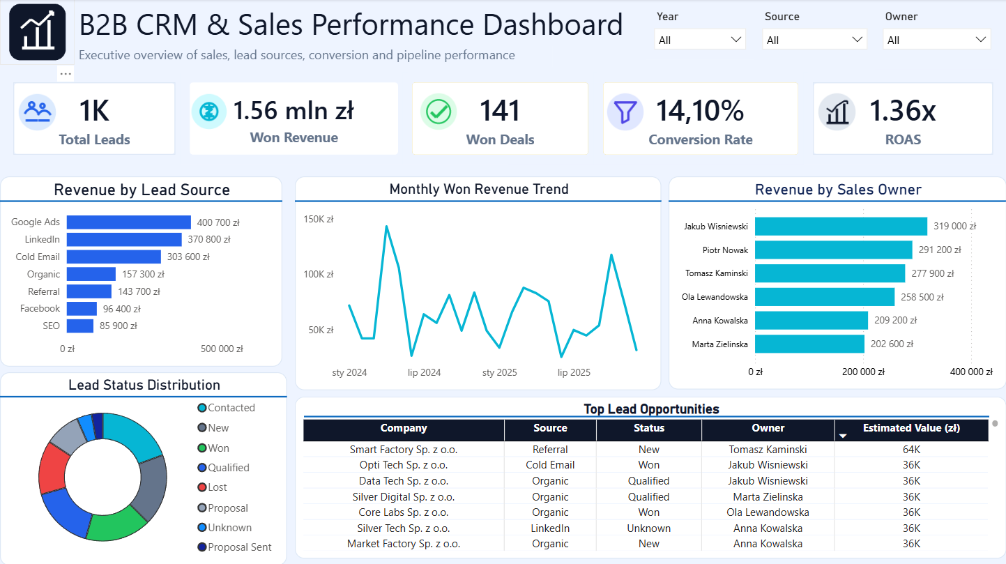The image size is (1006, 564).
Task: Select Opti Tech Sp. z o.o. row
Action: pyautogui.click(x=646, y=465)
